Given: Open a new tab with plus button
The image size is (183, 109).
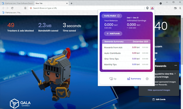Looking at the screenshot, I should click(71, 3).
